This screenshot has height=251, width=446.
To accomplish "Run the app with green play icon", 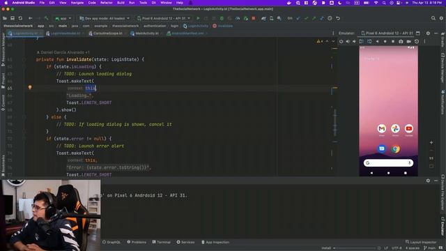I will click(x=198, y=18).
